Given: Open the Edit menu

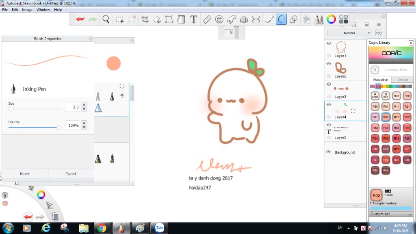Looking at the screenshot, I should point(15,10).
